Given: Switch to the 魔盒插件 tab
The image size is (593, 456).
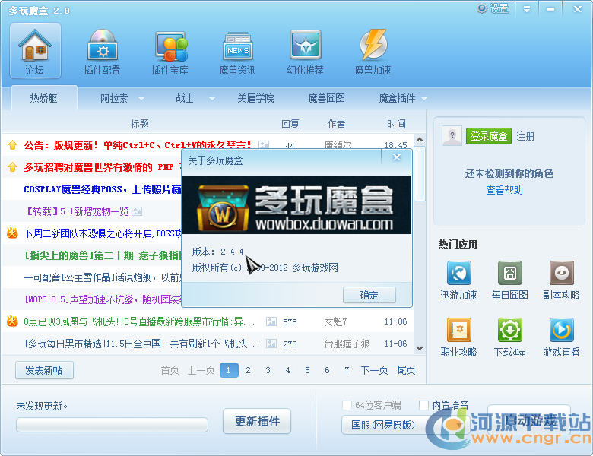Looking at the screenshot, I should (x=397, y=98).
